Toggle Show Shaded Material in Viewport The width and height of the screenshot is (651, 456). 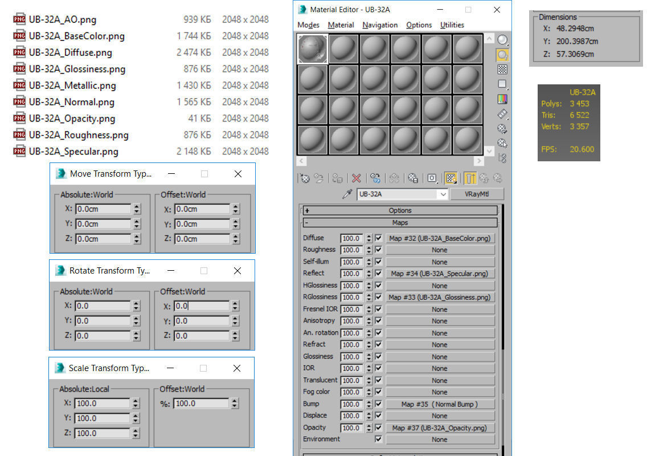(451, 178)
